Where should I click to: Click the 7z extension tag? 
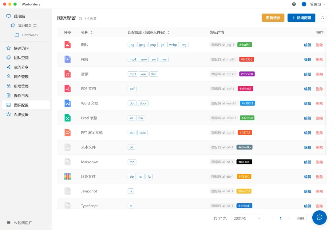tap(149, 177)
